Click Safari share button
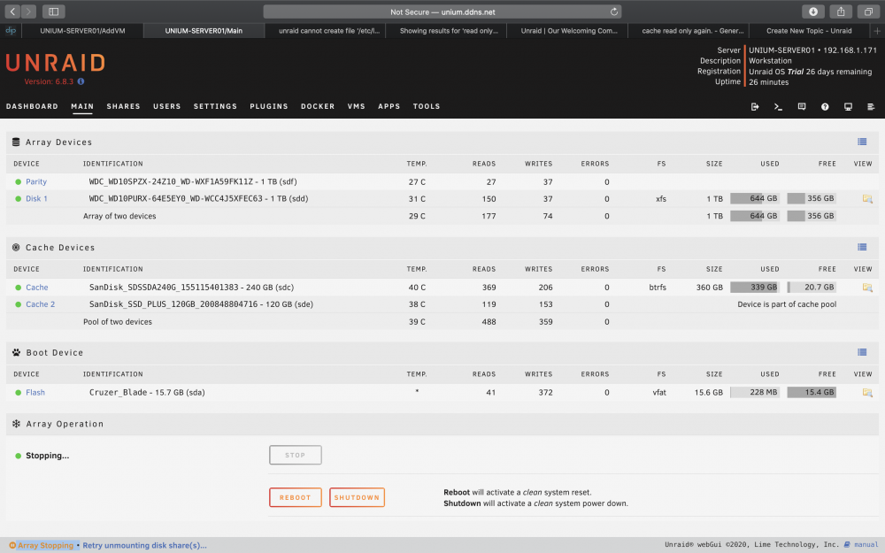885x553 pixels. 841,12
